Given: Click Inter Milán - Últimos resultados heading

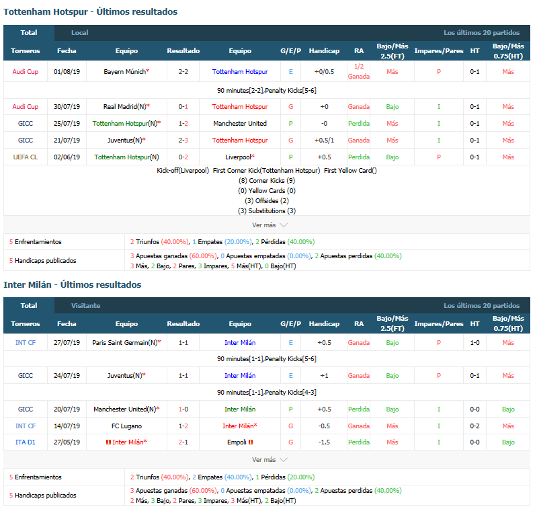Looking at the screenshot, I should click(x=73, y=285).
